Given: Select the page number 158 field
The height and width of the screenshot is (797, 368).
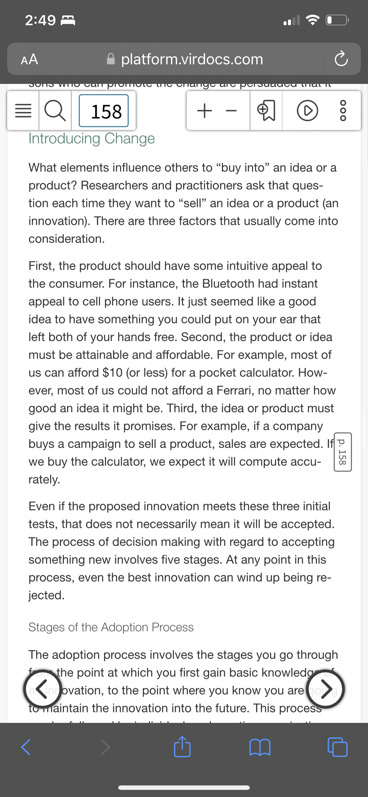Looking at the screenshot, I should pyautogui.click(x=104, y=111).
